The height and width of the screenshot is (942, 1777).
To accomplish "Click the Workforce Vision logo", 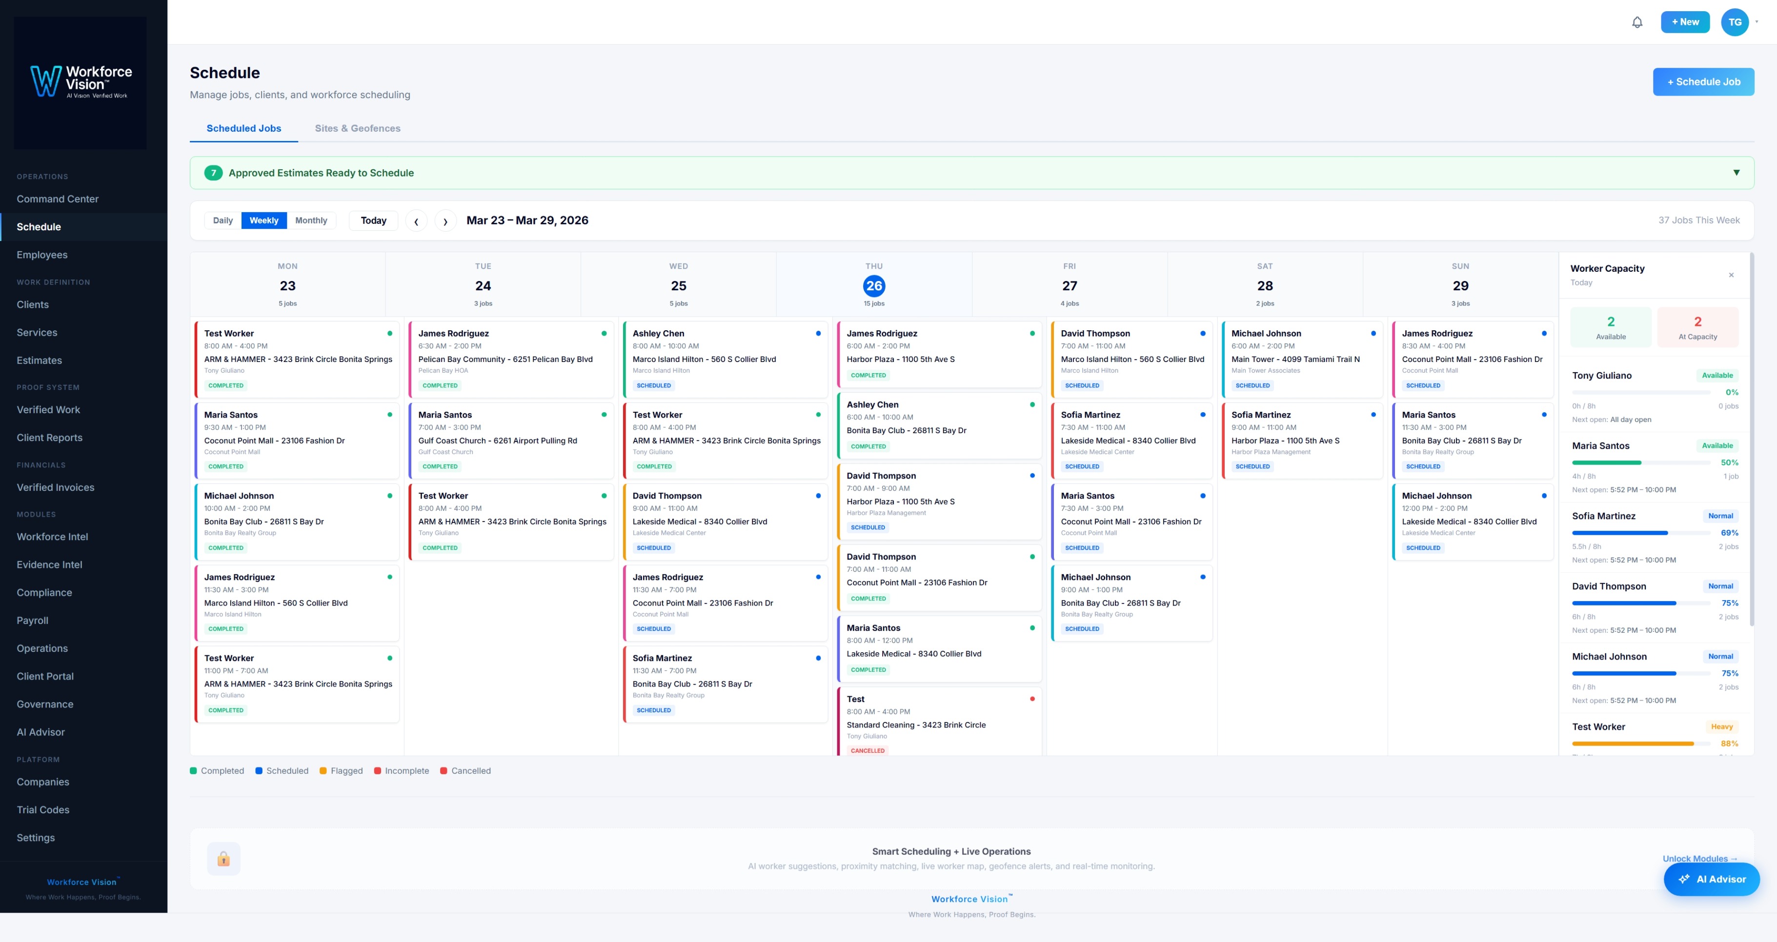I will 80,82.
